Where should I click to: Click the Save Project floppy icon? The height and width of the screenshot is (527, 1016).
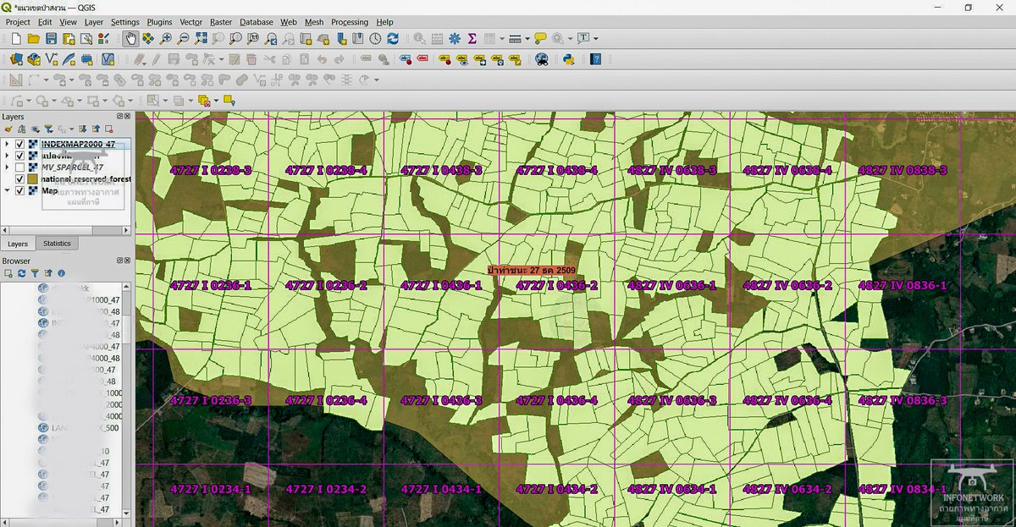pos(51,39)
